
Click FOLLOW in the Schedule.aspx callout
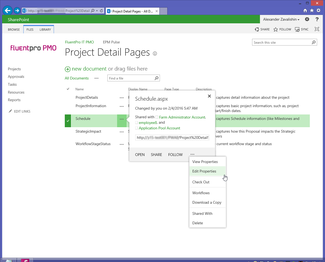175,155
